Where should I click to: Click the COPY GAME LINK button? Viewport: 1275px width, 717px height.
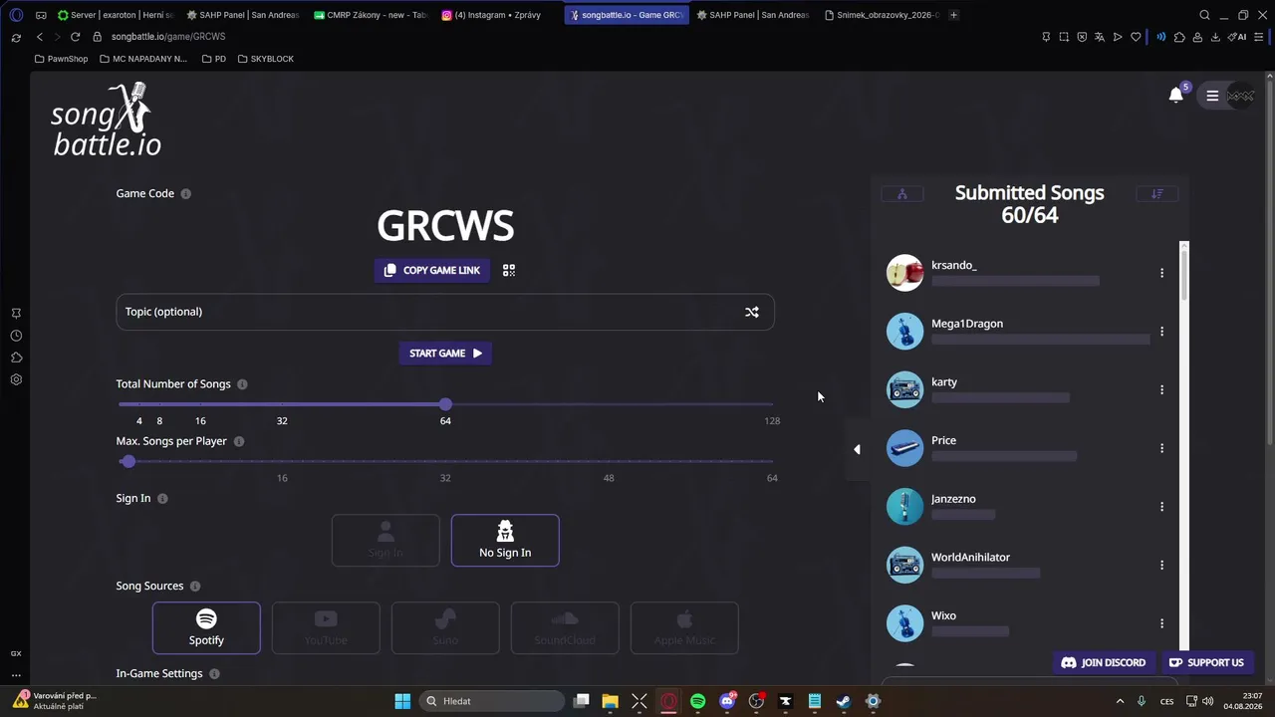point(432,270)
